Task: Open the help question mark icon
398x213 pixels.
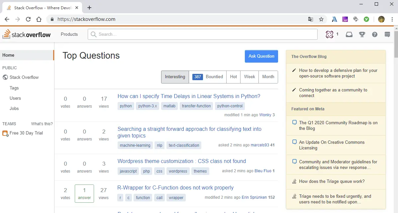Action: coord(375,34)
